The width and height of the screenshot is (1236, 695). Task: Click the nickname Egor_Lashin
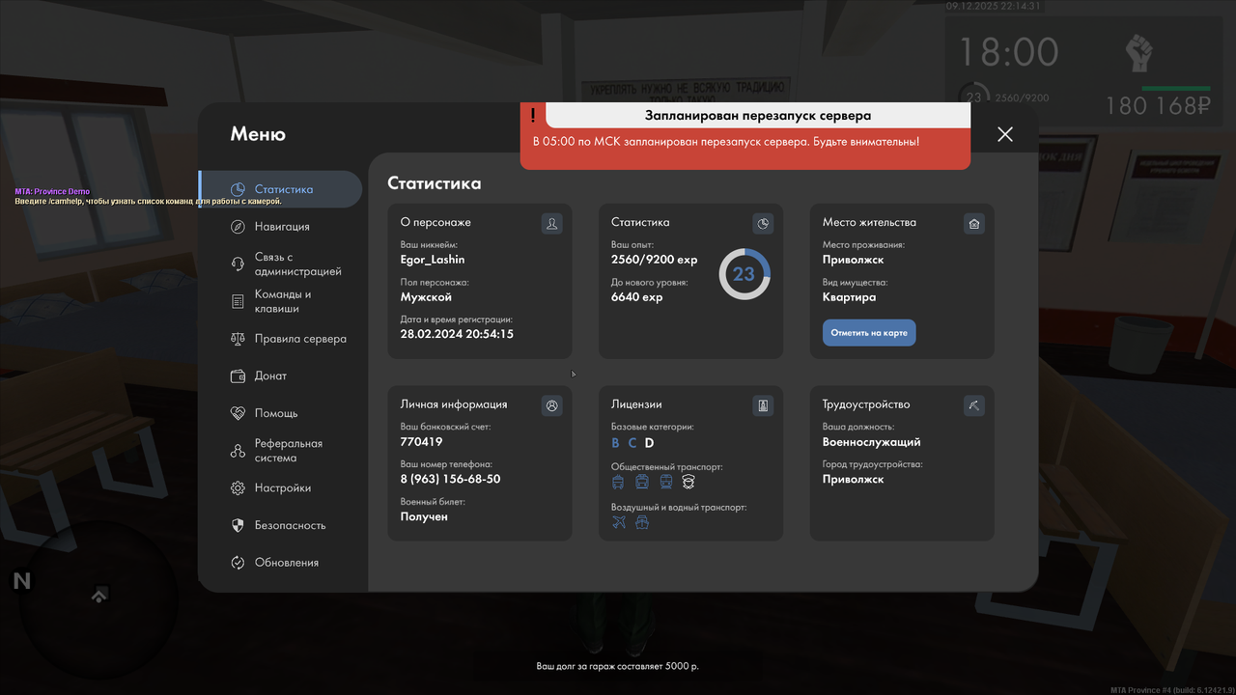(x=433, y=260)
